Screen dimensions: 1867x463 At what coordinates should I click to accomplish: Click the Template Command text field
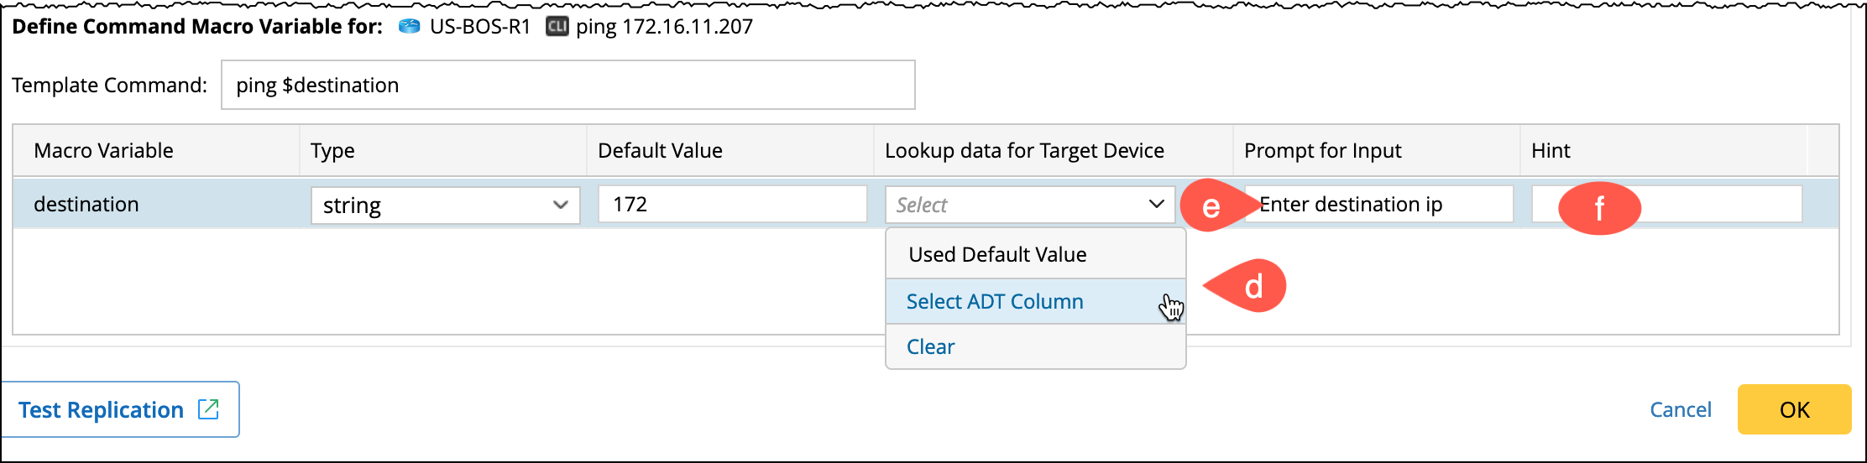pos(567,85)
